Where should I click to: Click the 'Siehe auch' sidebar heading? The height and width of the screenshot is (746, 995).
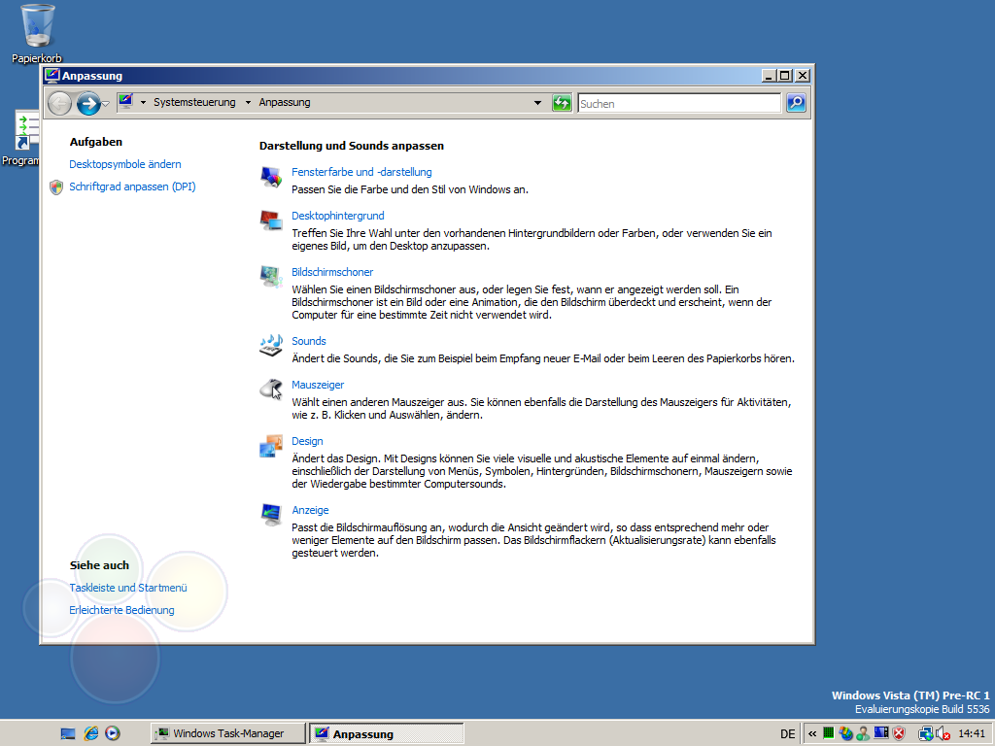[x=99, y=565]
